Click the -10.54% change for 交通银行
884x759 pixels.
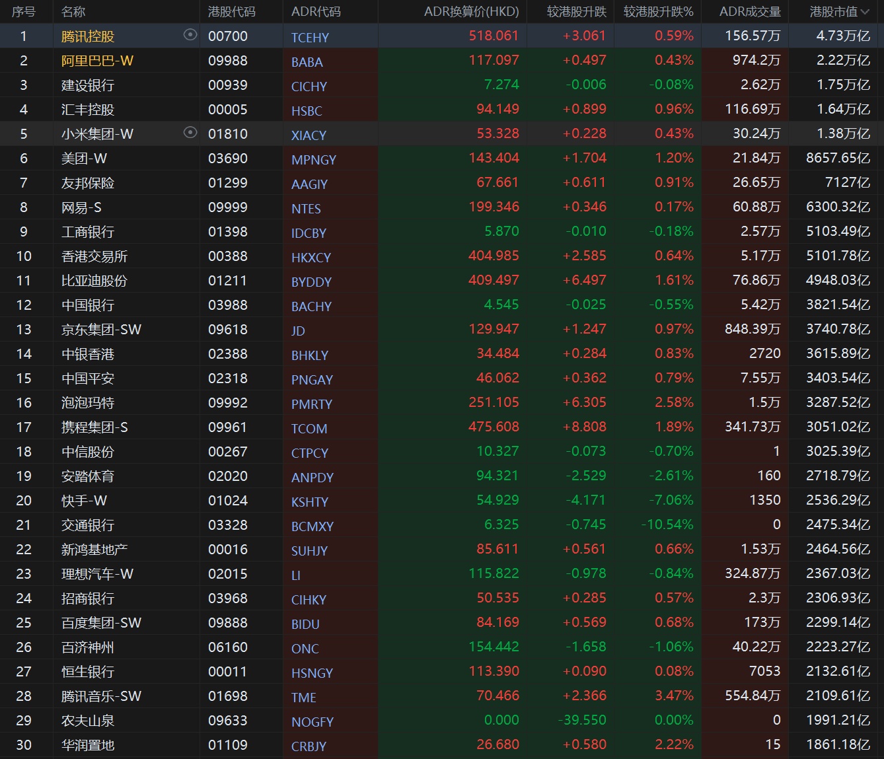pyautogui.click(x=667, y=524)
